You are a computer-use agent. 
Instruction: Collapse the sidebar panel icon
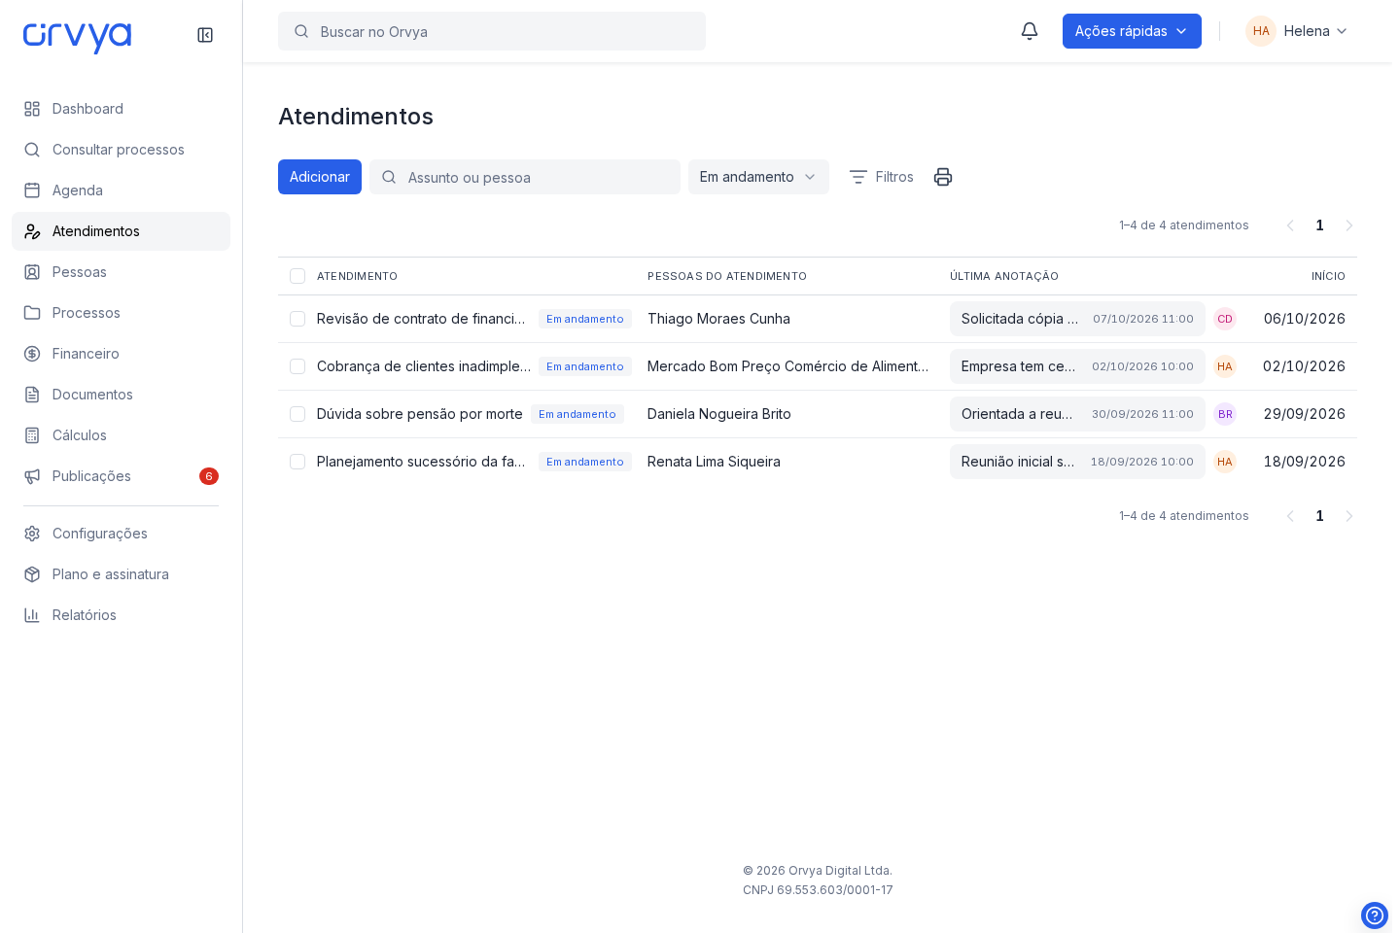pyautogui.click(x=205, y=35)
